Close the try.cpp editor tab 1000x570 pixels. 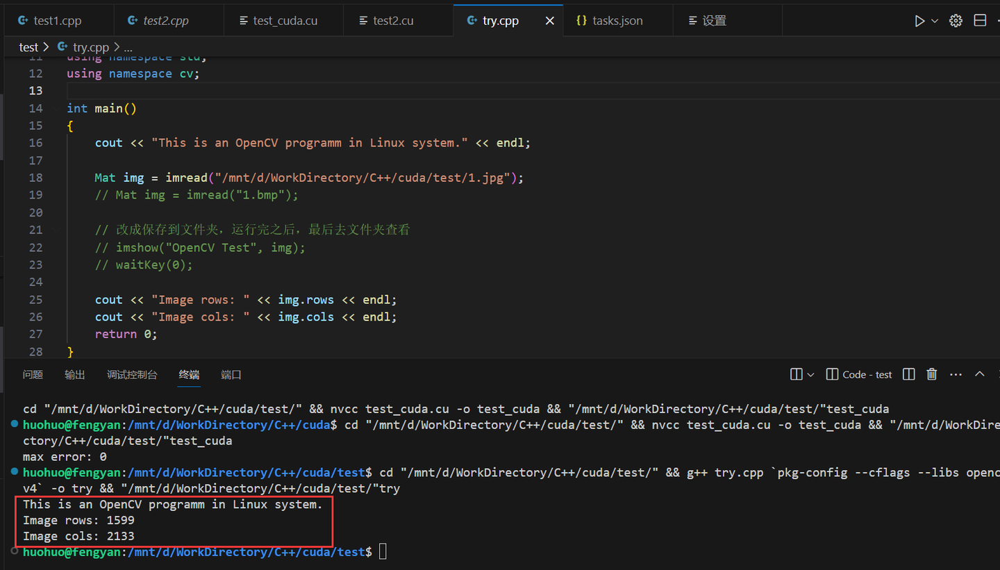pos(549,21)
